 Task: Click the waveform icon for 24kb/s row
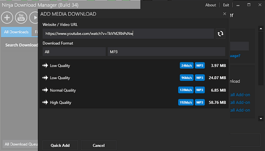[45, 66]
